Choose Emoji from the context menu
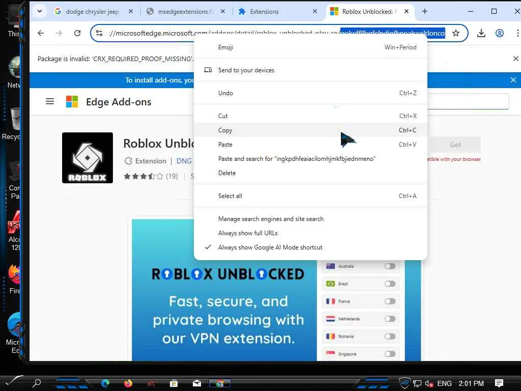 [310, 47]
